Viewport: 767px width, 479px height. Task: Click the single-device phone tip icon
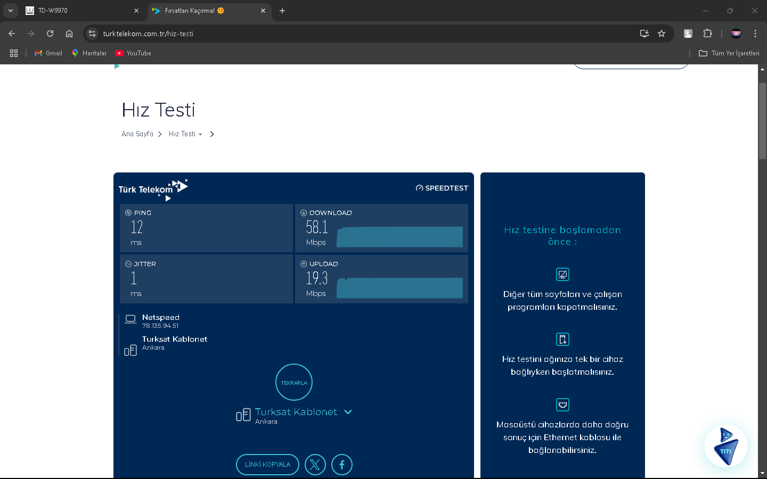coord(562,340)
